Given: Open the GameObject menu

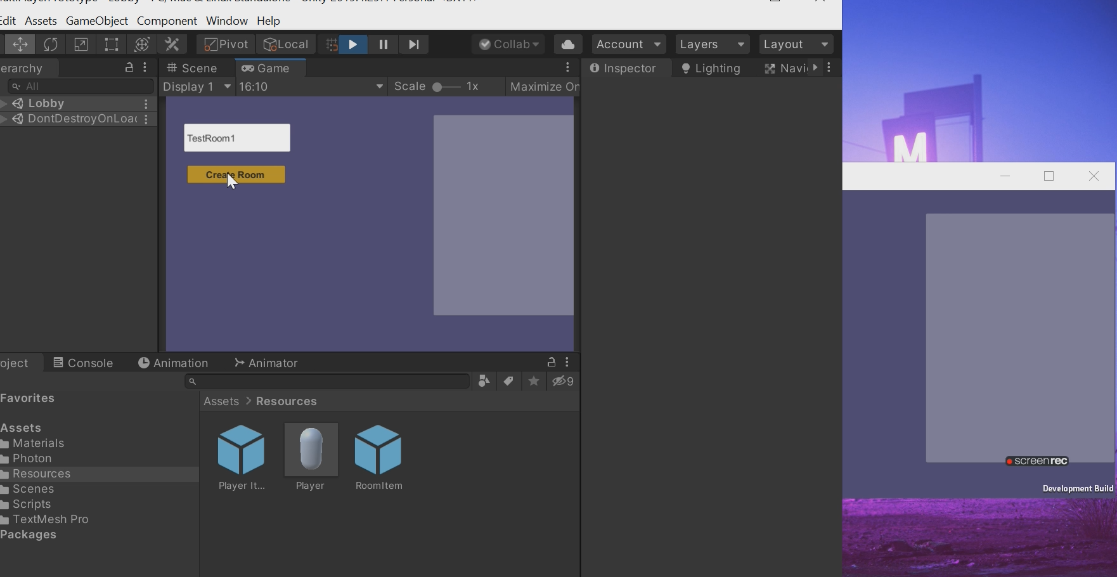Looking at the screenshot, I should [x=97, y=21].
